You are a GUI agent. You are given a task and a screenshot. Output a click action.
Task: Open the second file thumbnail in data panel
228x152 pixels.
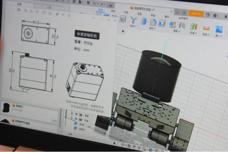pos(5,121)
